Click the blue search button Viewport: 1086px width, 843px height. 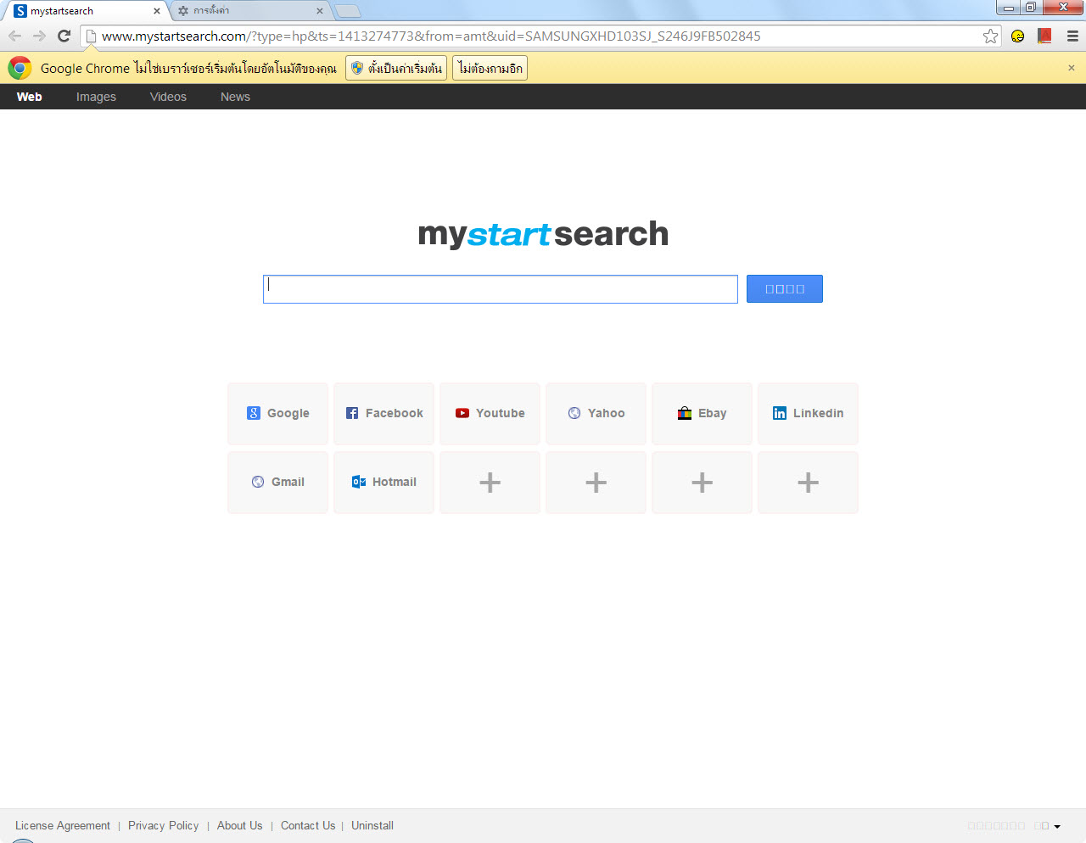[x=785, y=289]
